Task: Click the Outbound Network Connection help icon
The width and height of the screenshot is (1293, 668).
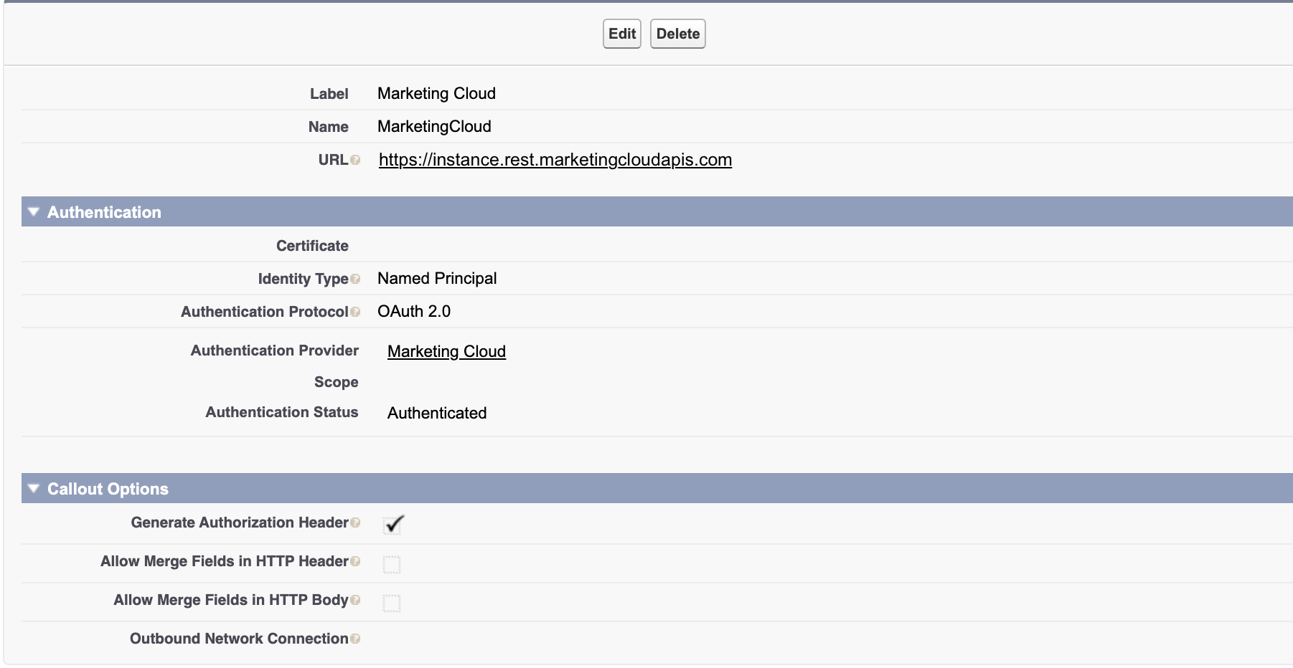Action: [x=355, y=639]
